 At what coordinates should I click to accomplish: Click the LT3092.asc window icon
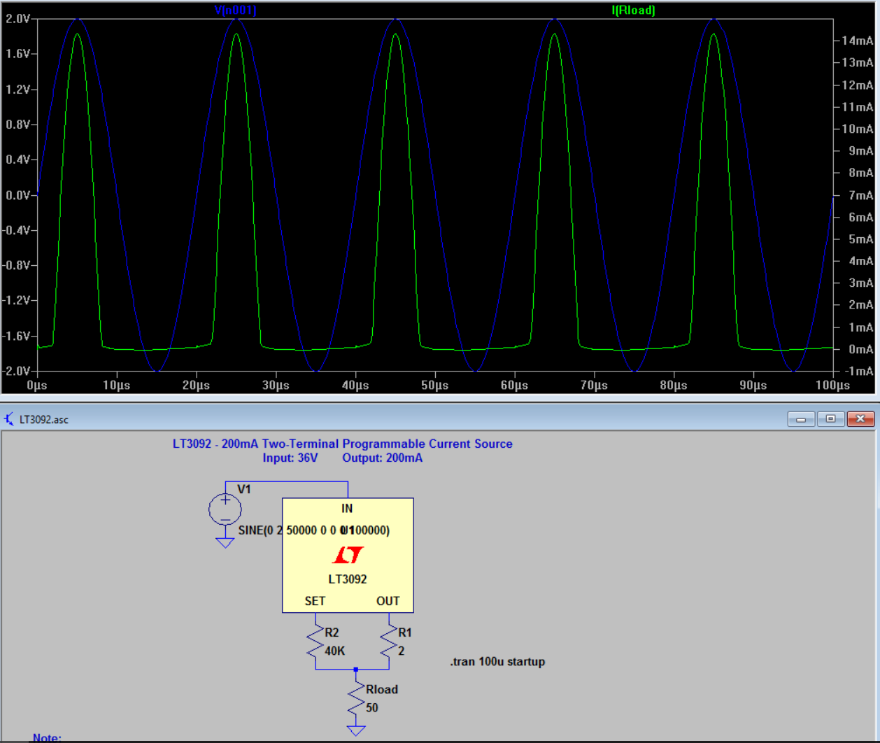[8, 419]
